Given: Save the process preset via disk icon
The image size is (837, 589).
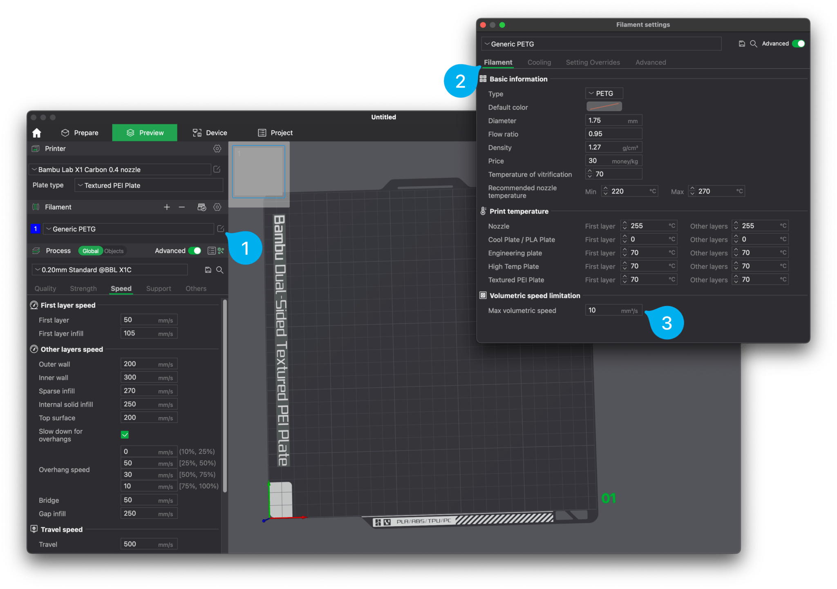Looking at the screenshot, I should coord(208,270).
